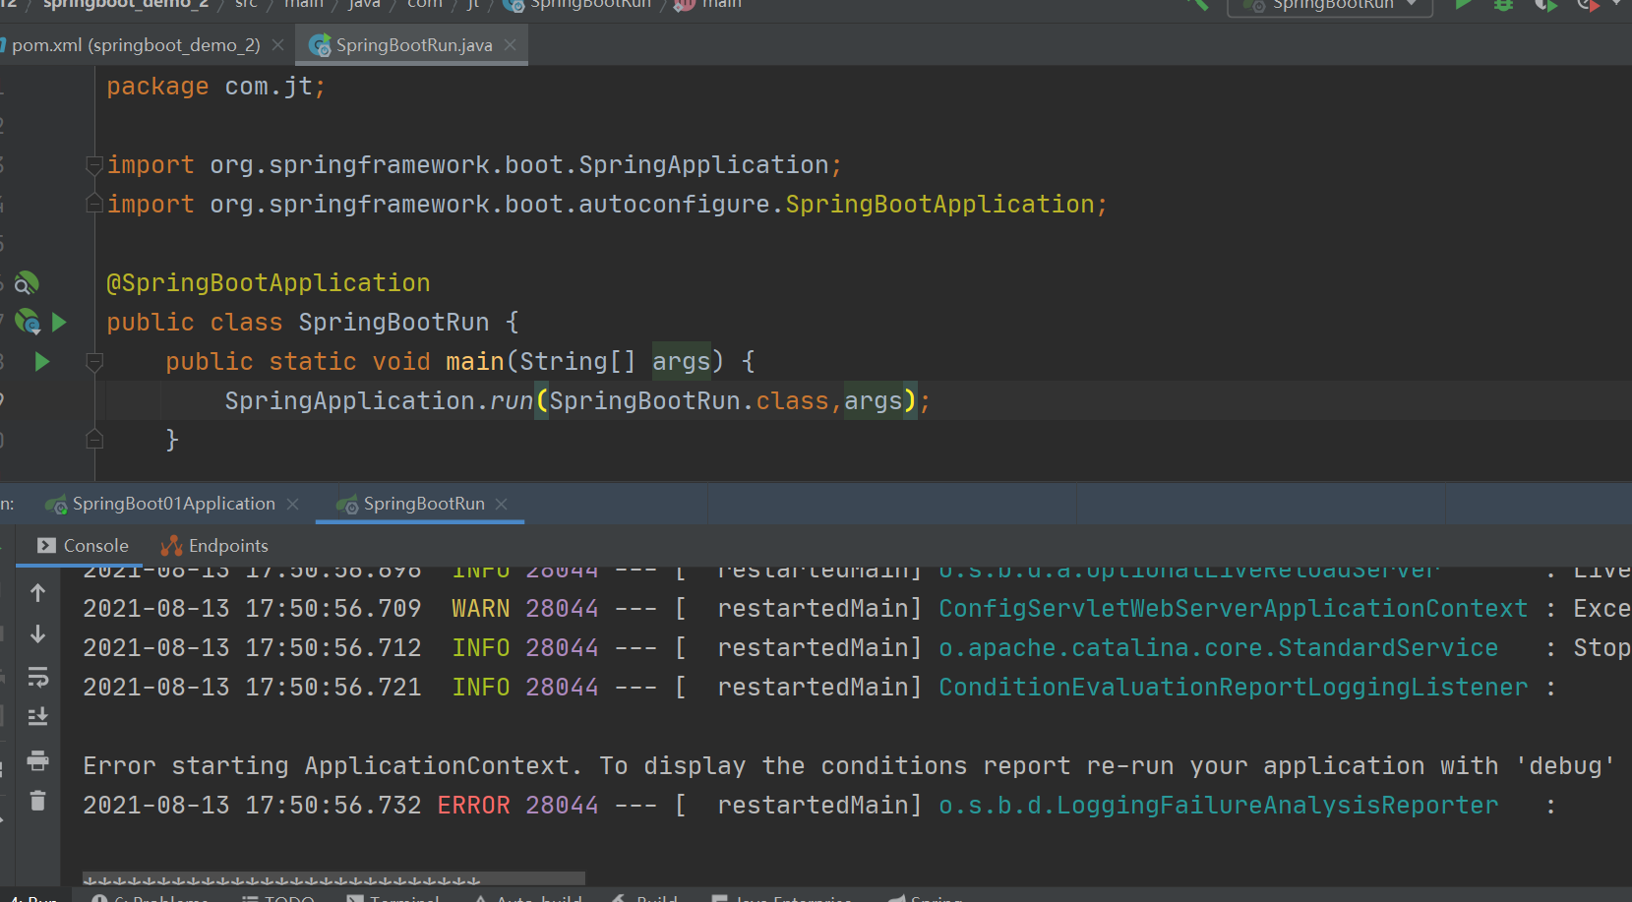The width and height of the screenshot is (1632, 902).
Task: Click the down arrow in console toolbar
Action: click(37, 634)
